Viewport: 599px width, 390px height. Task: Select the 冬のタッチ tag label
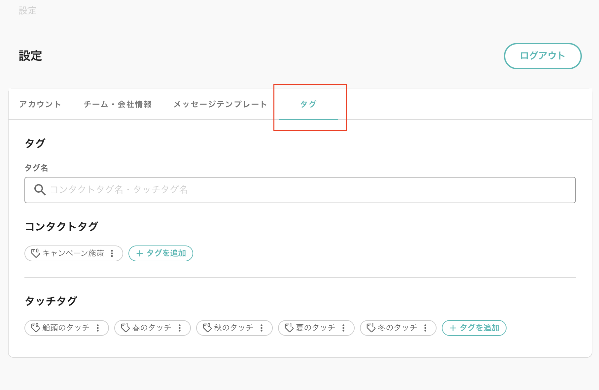[398, 328]
